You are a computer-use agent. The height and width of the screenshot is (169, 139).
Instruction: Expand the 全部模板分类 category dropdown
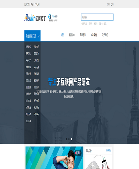32,36
